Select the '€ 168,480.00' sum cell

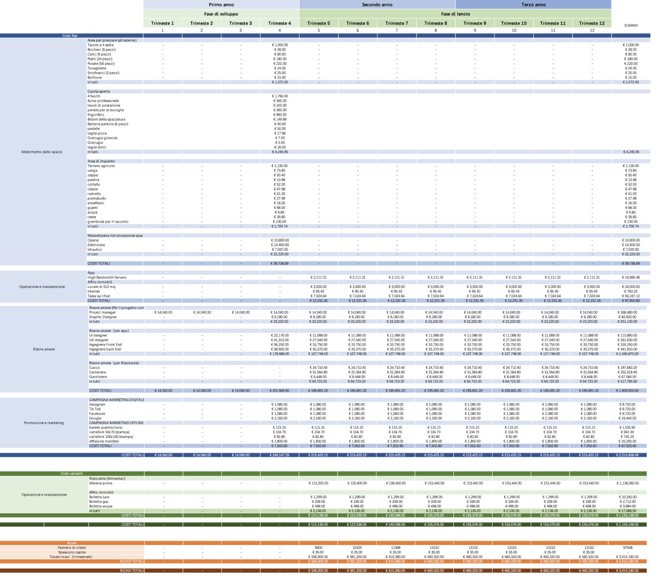coord(629,312)
